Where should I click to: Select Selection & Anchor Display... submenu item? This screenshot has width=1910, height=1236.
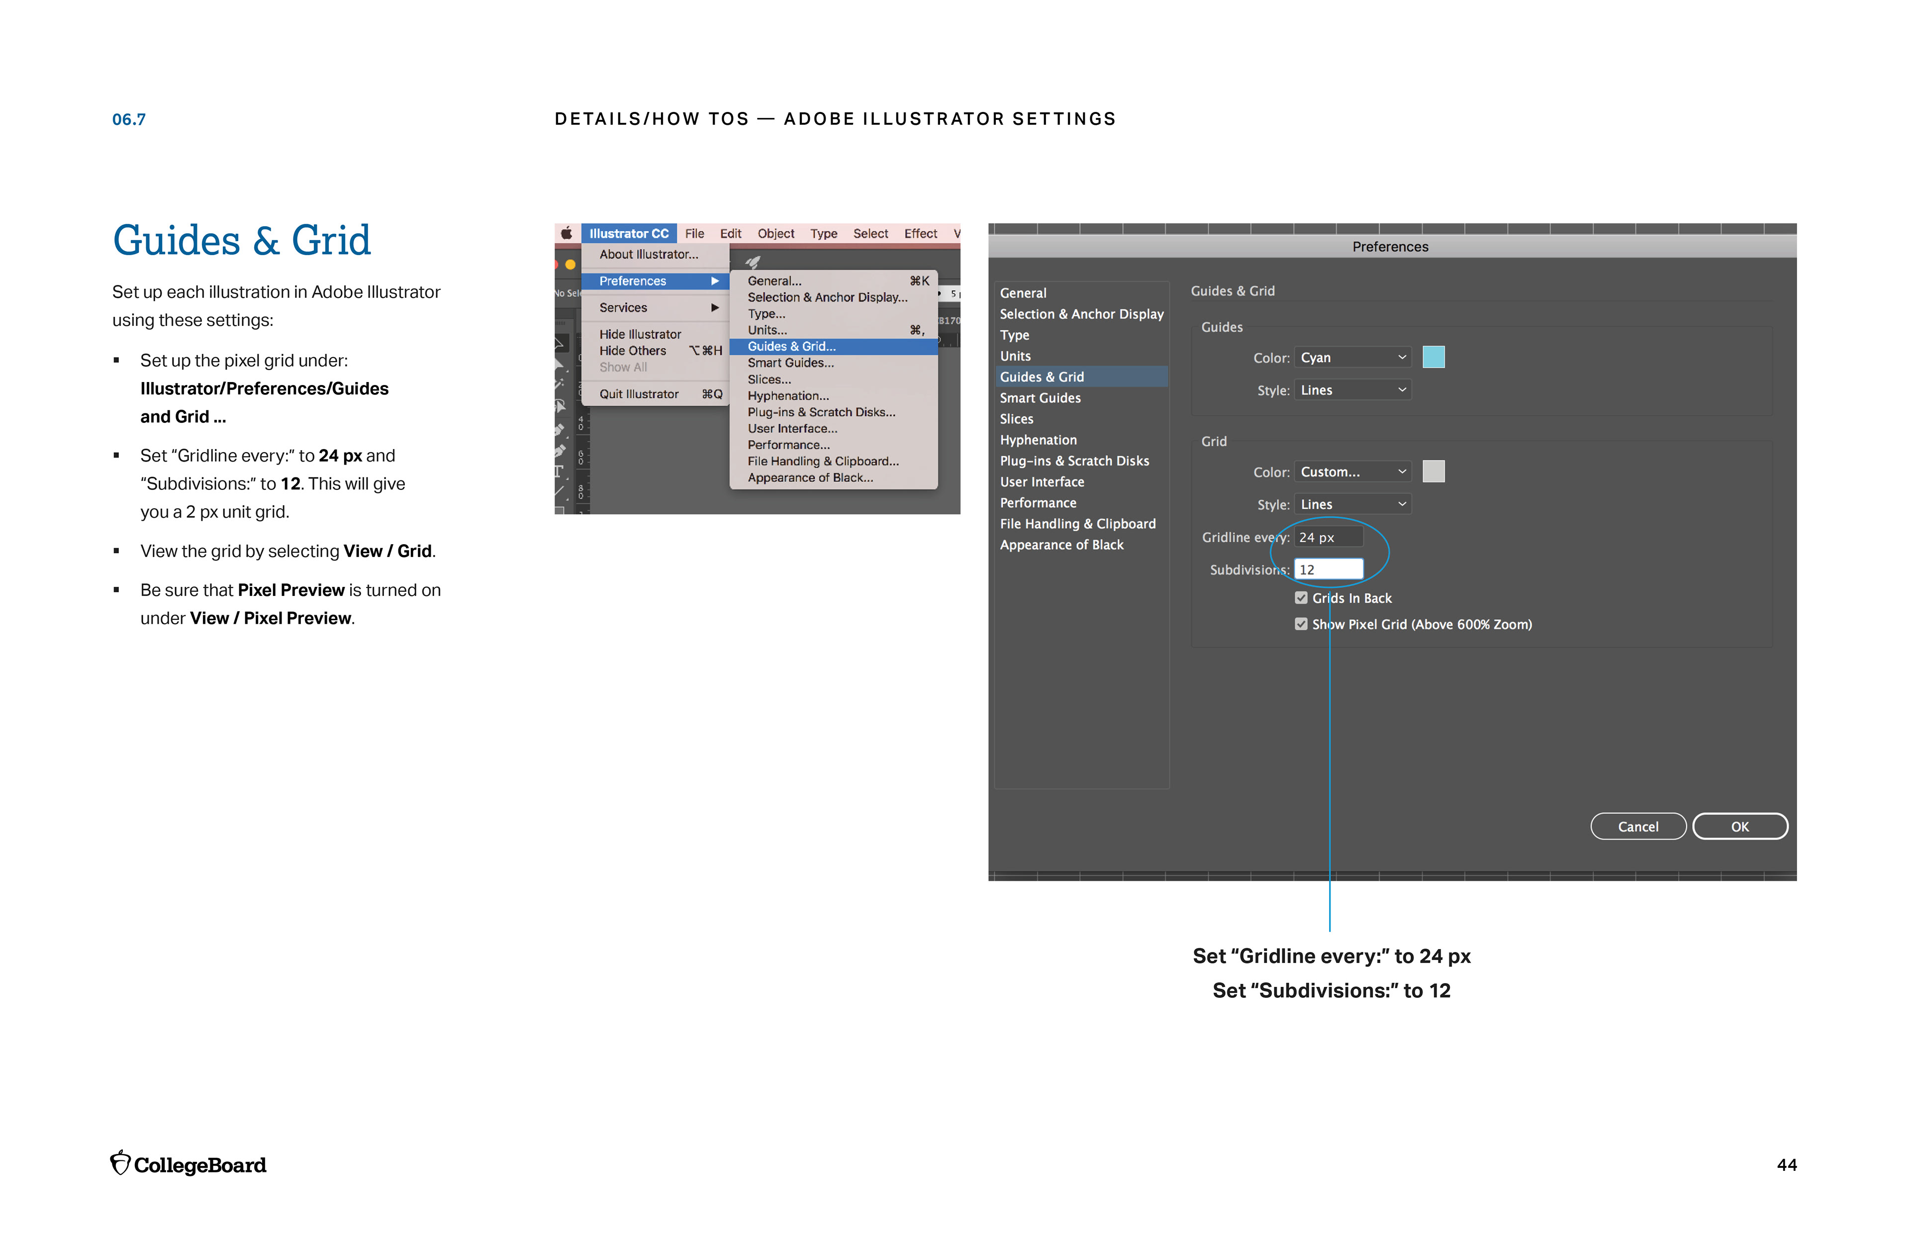click(x=833, y=297)
